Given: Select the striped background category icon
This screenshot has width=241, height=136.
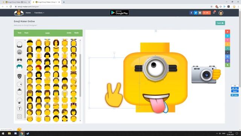Looking at the screenshot, I should tap(20, 116).
